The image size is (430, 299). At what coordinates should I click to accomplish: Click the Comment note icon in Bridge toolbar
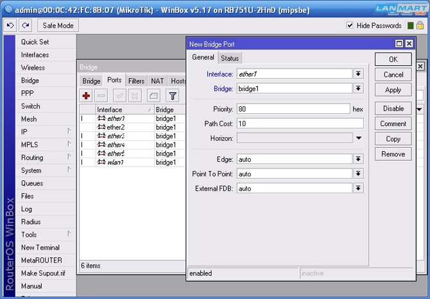(x=153, y=96)
